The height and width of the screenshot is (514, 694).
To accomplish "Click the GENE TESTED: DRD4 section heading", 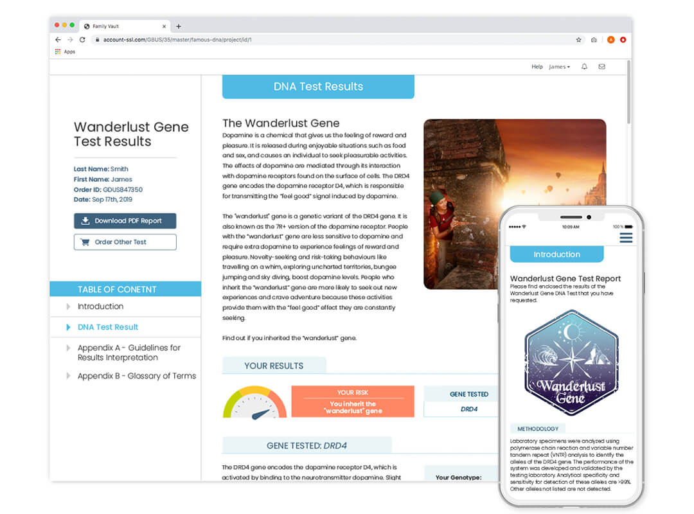I will (x=307, y=445).
